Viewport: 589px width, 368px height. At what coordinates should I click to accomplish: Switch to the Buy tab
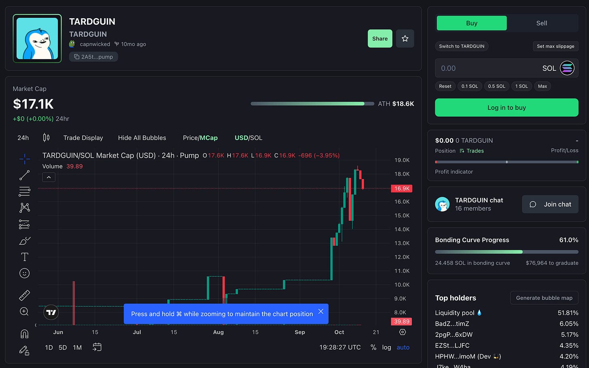[x=472, y=23]
